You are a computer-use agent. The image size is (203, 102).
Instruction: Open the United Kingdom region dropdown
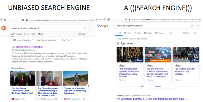click(x=25, y=40)
